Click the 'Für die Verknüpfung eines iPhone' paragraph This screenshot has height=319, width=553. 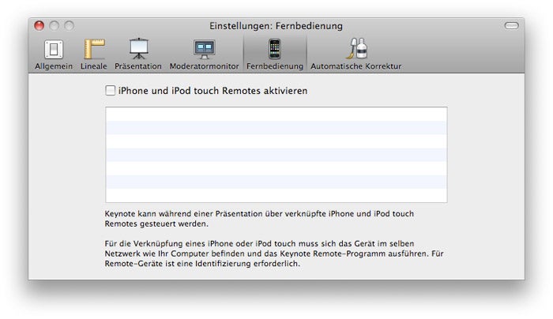pyautogui.click(x=274, y=253)
